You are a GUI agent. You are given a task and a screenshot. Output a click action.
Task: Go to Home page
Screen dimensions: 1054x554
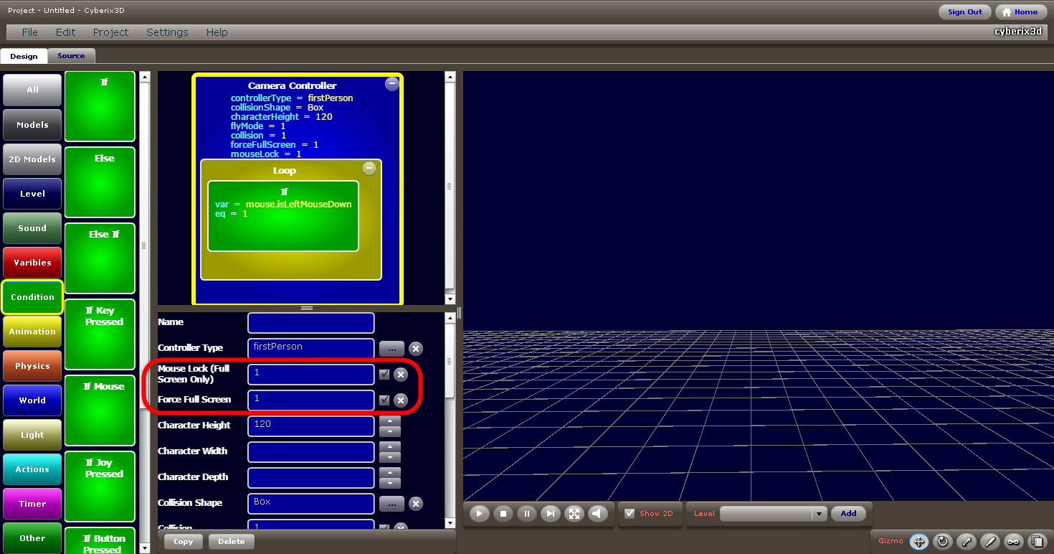tap(1021, 12)
